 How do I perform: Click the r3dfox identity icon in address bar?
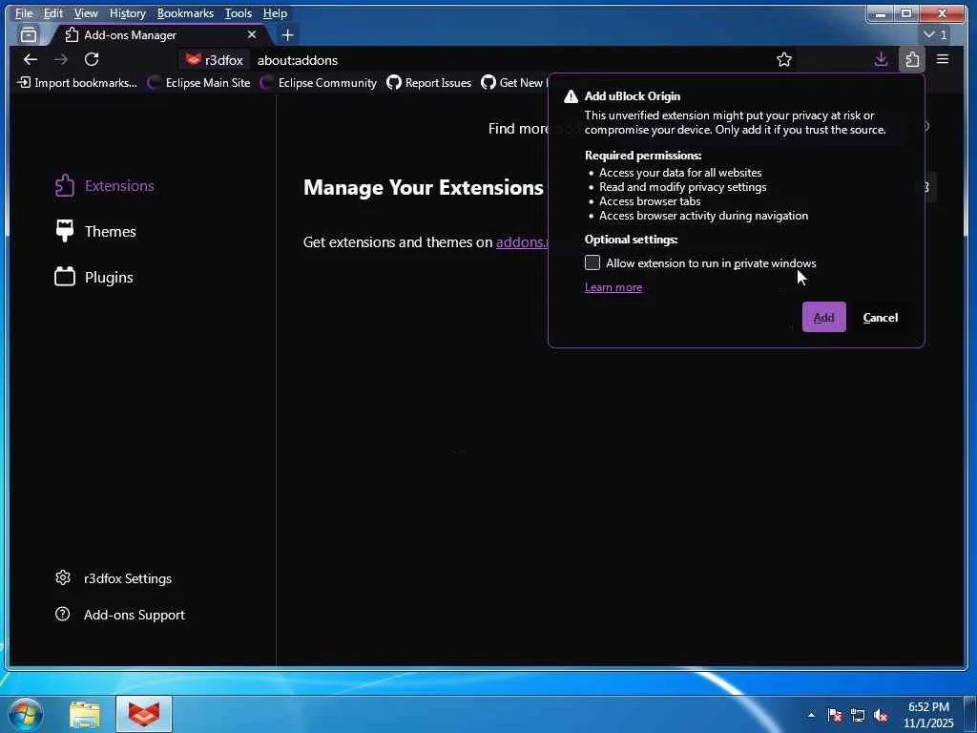click(x=193, y=60)
